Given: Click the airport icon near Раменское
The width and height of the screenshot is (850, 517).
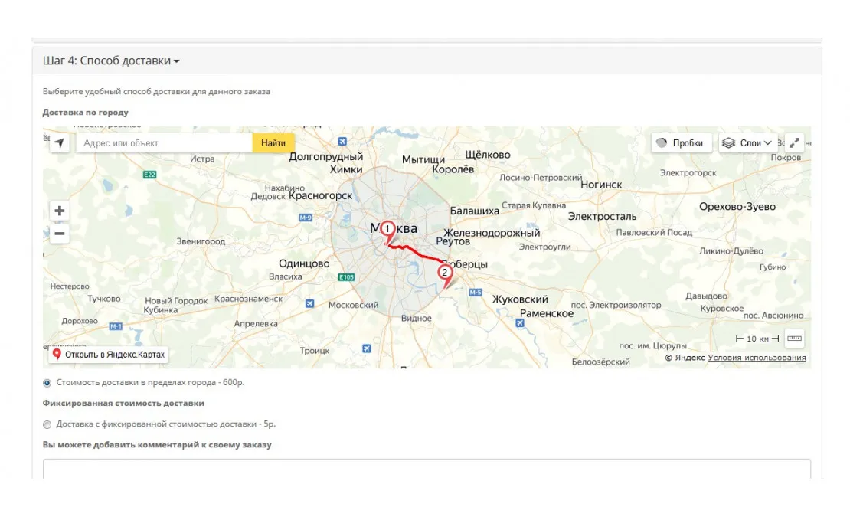Looking at the screenshot, I should coord(520,323).
